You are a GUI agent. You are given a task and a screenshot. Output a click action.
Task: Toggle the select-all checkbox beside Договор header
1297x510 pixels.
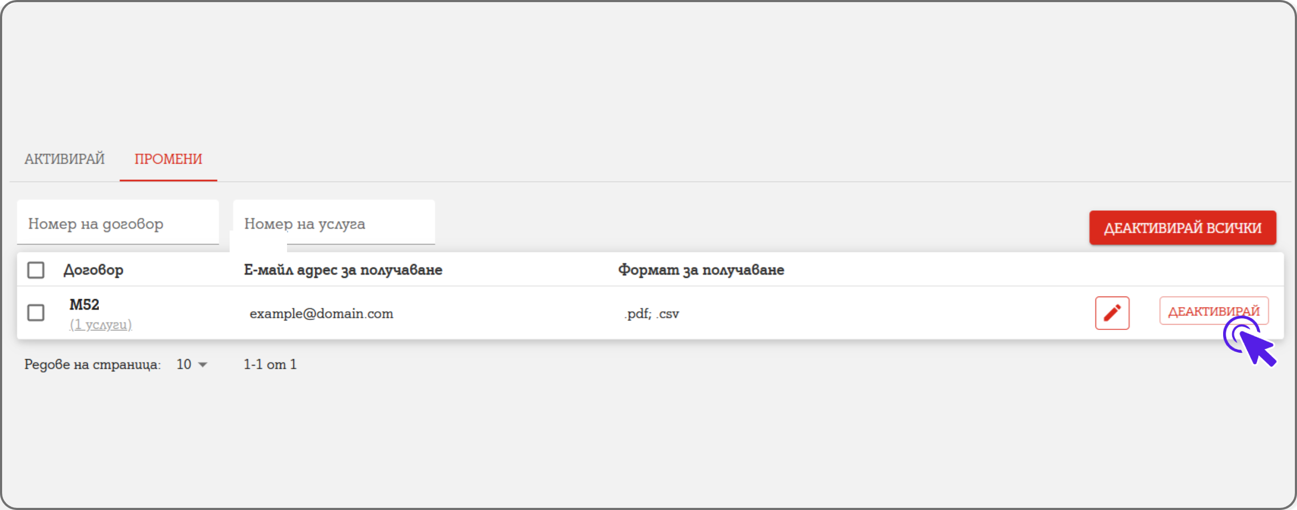36,270
